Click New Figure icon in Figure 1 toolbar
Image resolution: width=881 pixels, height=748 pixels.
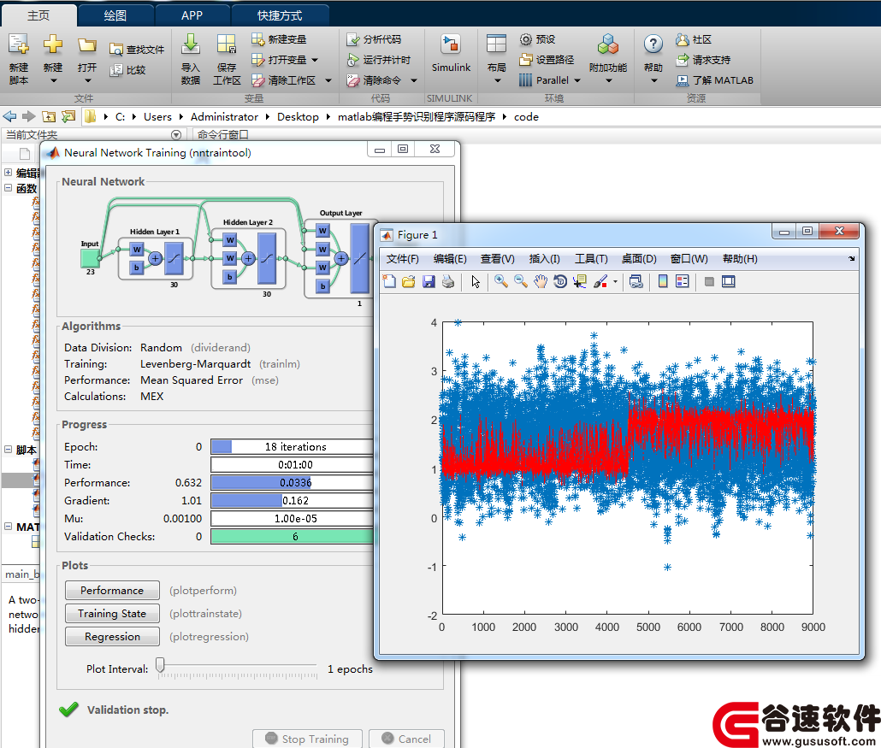(x=389, y=281)
